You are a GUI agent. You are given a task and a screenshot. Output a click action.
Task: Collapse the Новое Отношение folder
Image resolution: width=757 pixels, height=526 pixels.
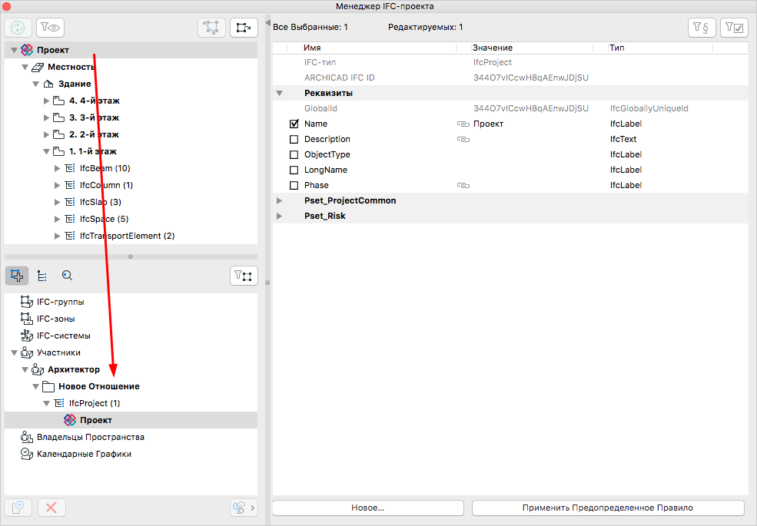[35, 386]
